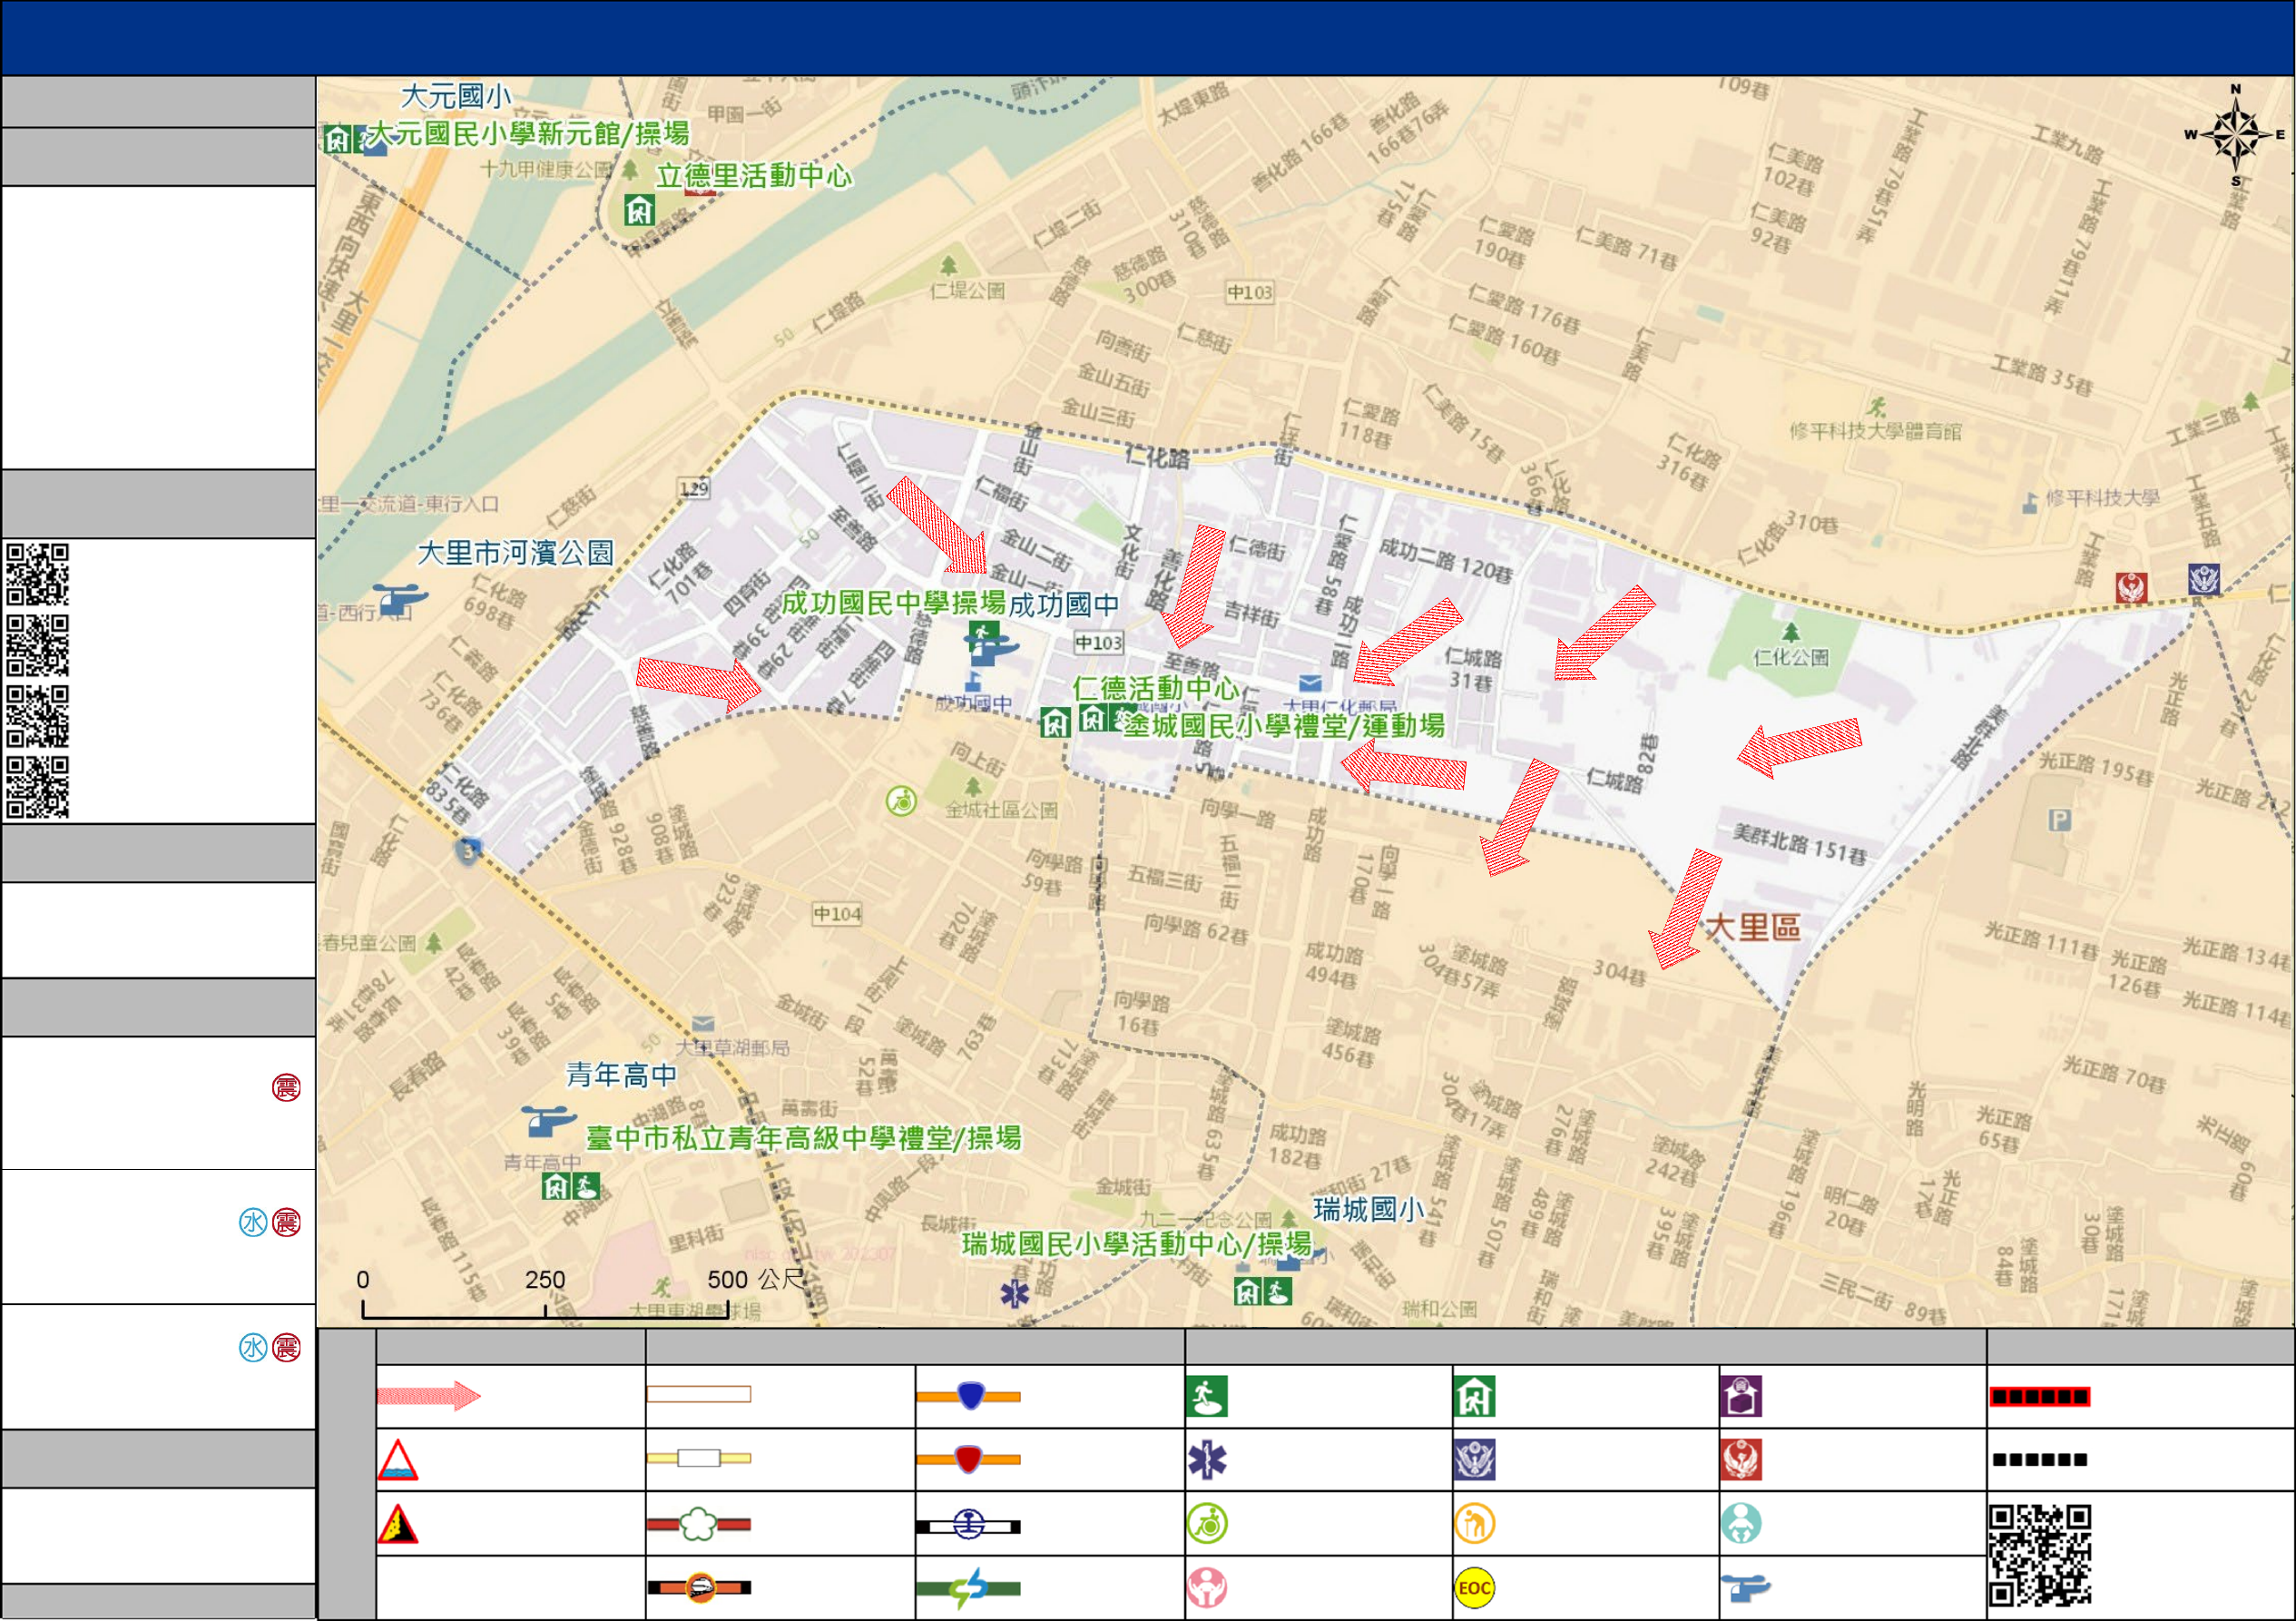Click the 成功國民中學操場 green label
This screenshot has height=1621, width=2296.
pyautogui.click(x=893, y=603)
